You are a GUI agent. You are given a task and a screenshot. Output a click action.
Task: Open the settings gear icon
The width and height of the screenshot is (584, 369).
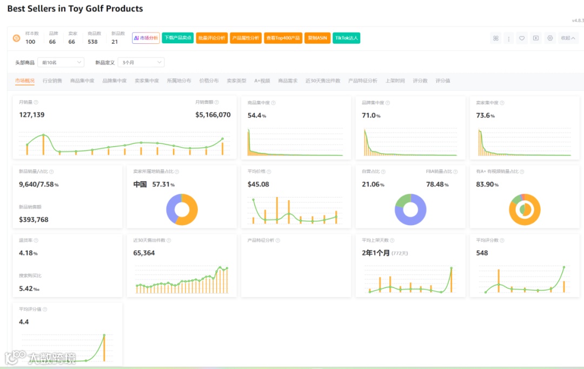(x=550, y=38)
